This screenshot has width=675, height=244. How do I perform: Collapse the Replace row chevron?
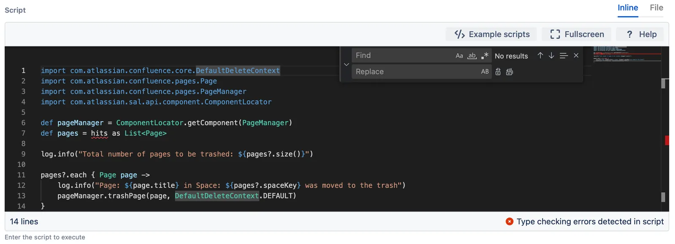pyautogui.click(x=346, y=64)
